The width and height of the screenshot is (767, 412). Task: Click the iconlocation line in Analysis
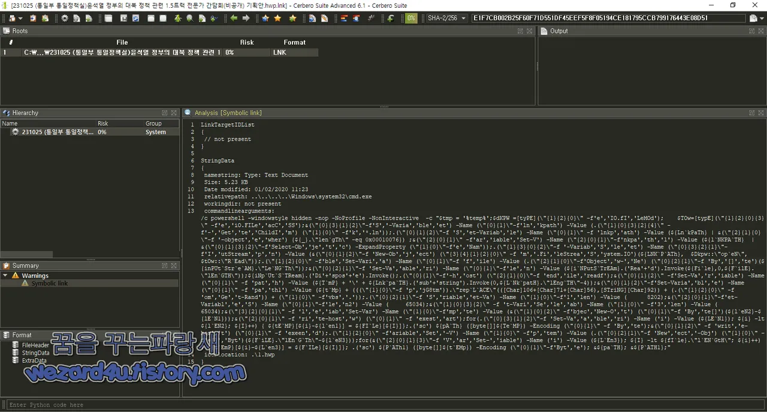(x=239, y=355)
